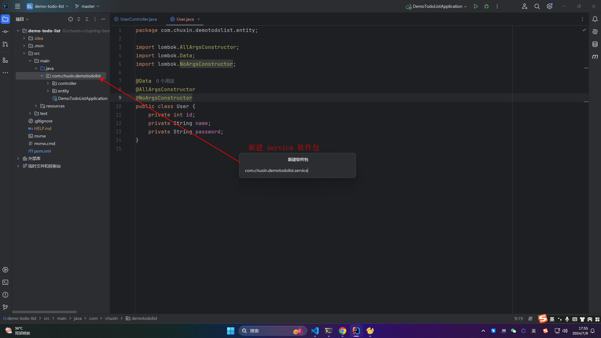
Task: Open editor tabs options menu
Action: (x=582, y=19)
